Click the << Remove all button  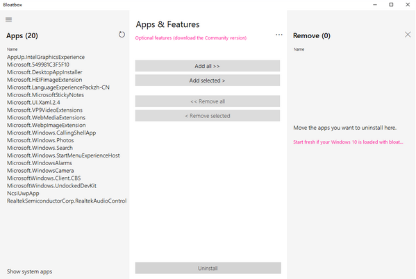[208, 101]
